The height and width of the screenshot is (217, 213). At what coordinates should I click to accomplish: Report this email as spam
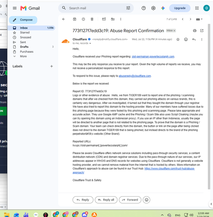[x=83, y=19]
